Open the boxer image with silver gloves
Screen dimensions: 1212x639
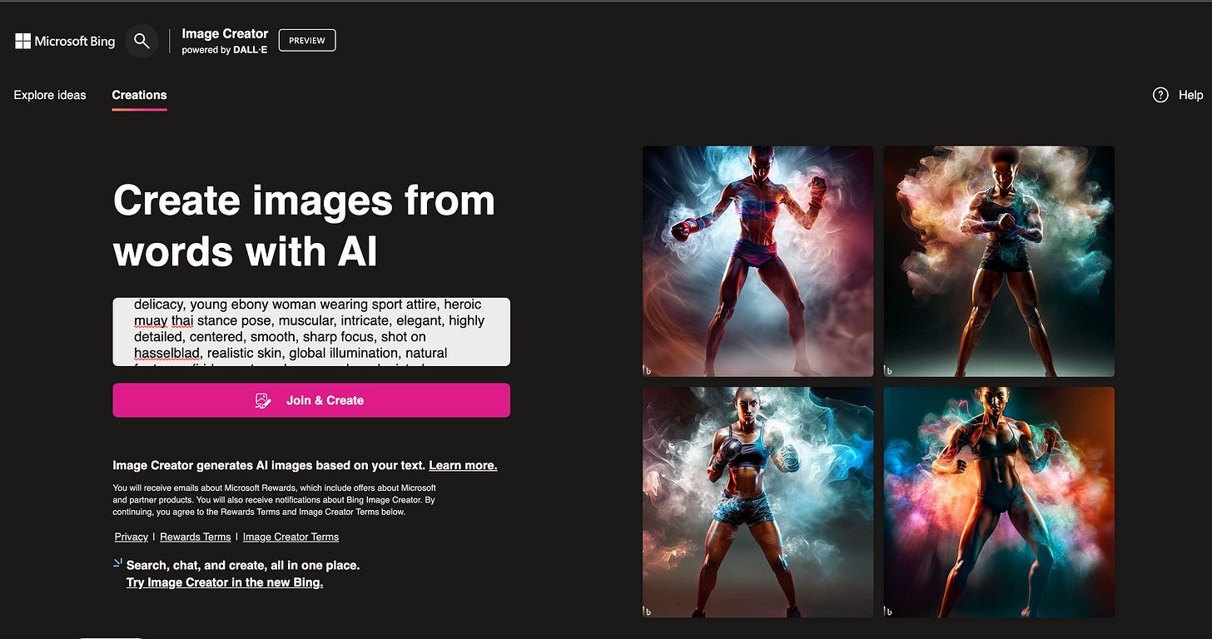(758, 502)
